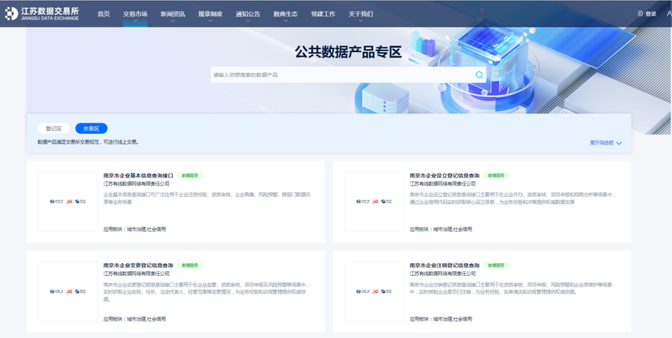Expand the 规章制度 navigation dropdown

pos(210,14)
